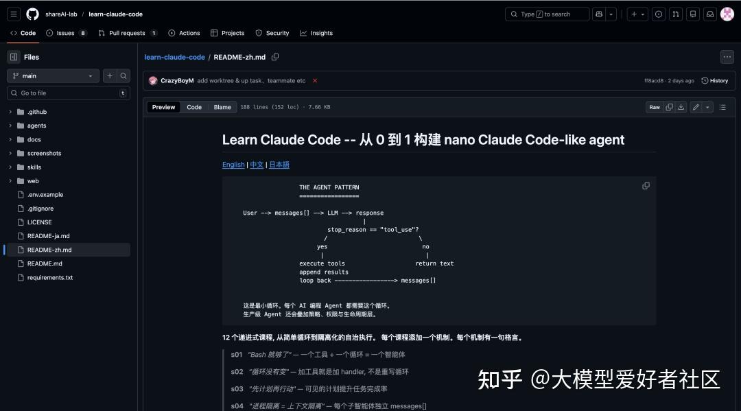741x411 pixels.
Task: Open the main branch selector dropdown
Action: click(53, 76)
